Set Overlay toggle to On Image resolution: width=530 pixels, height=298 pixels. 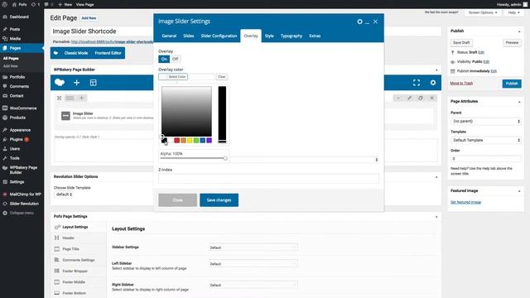(164, 59)
